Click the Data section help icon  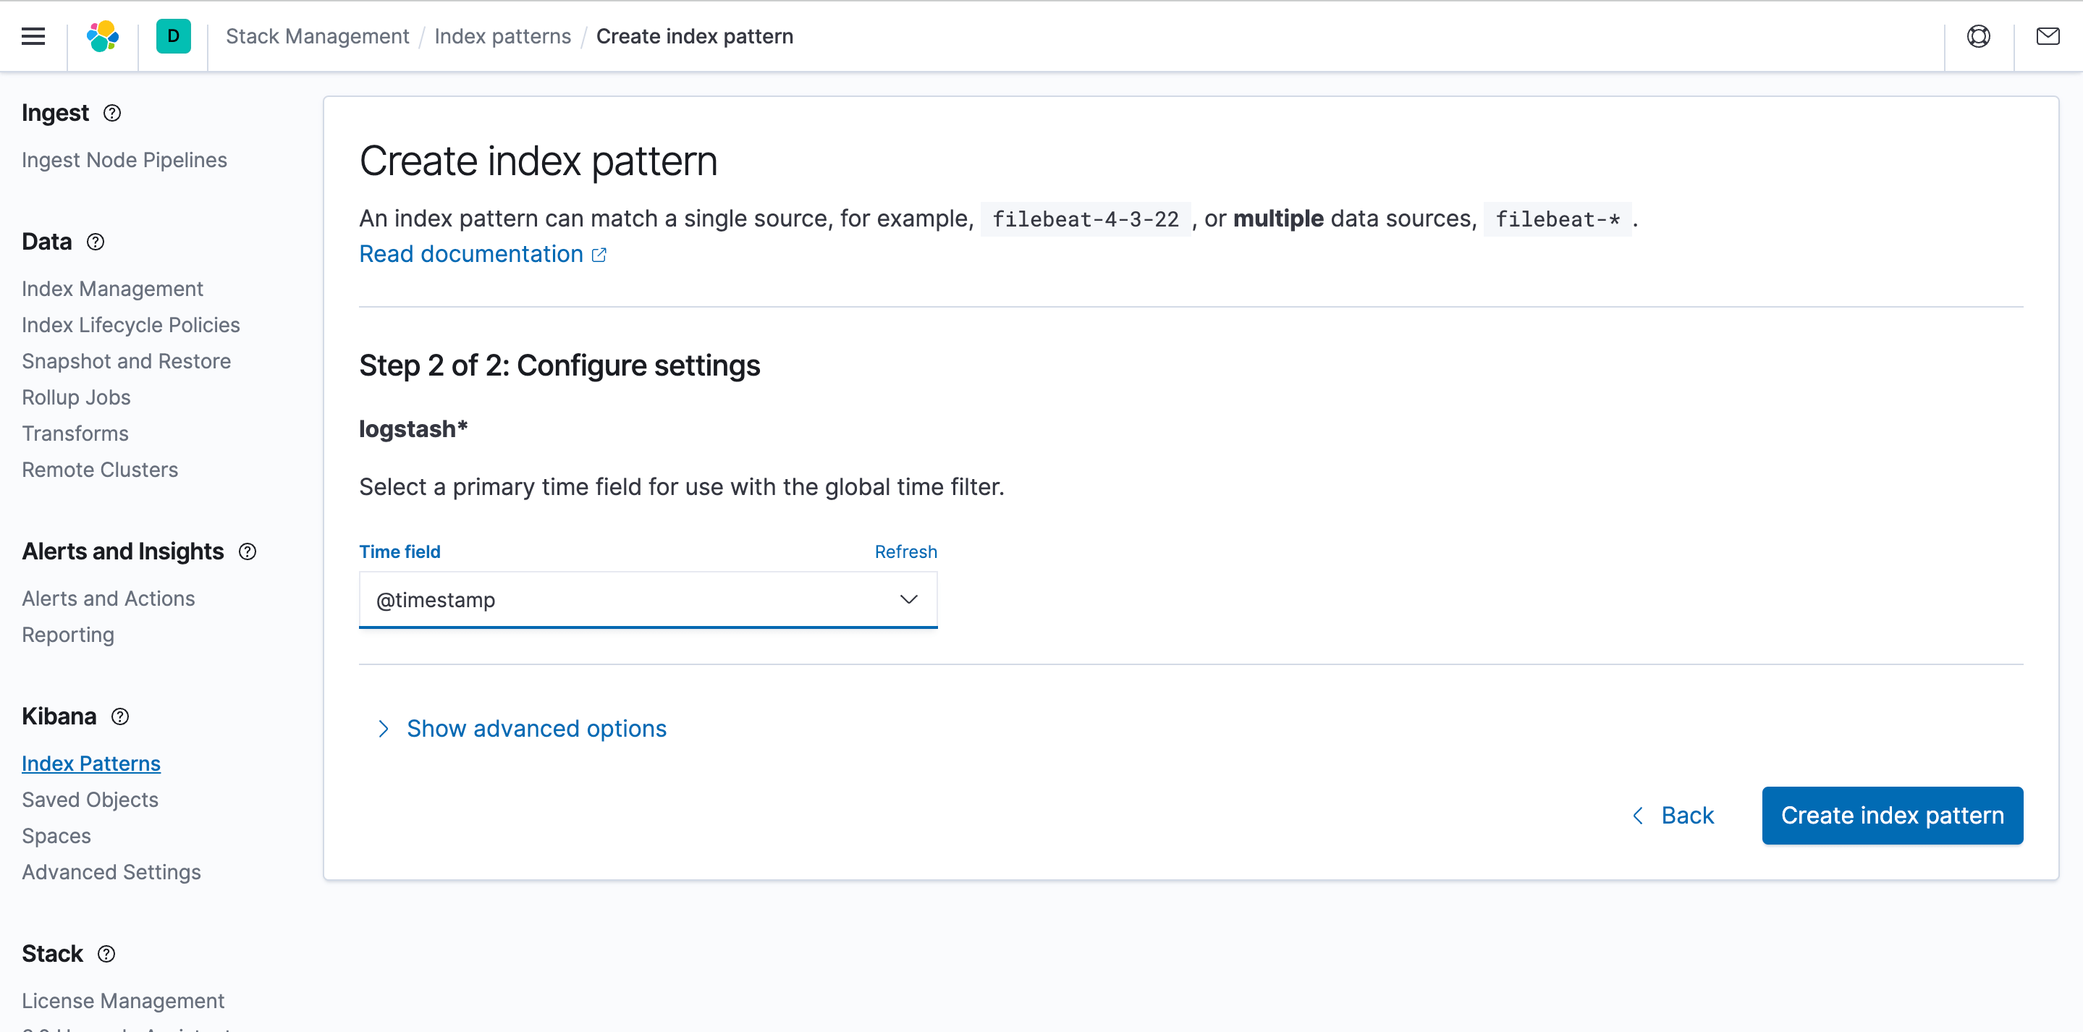pos(96,242)
